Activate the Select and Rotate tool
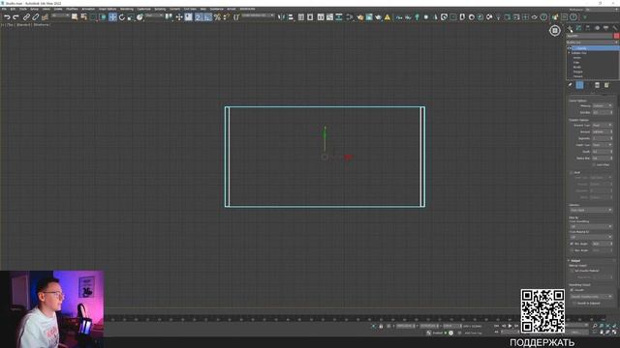Viewport: 620px width, 348px height. coord(122,17)
